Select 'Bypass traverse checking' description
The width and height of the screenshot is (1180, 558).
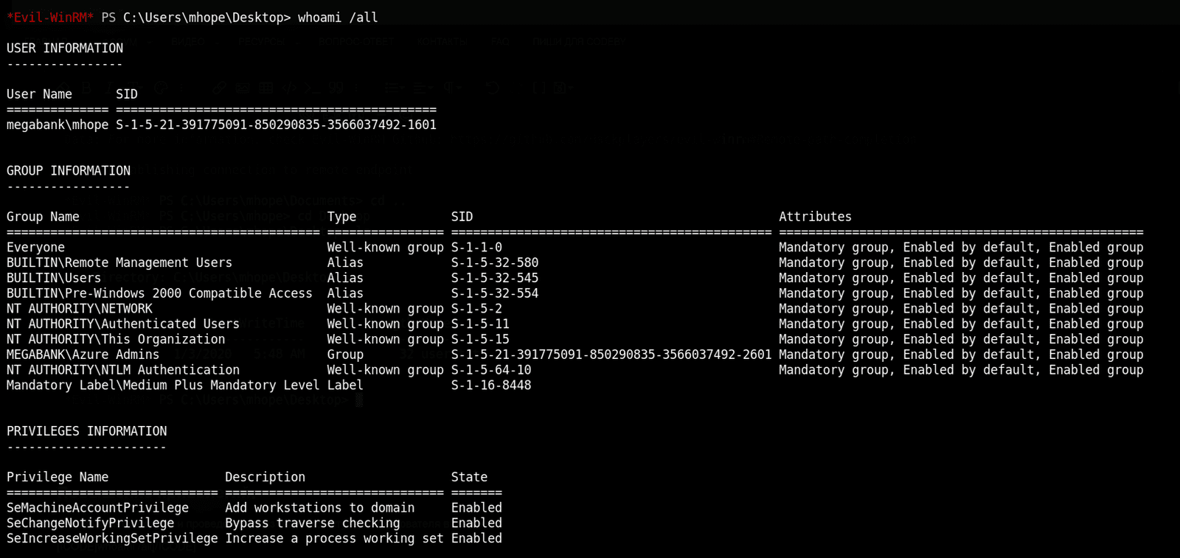[312, 523]
